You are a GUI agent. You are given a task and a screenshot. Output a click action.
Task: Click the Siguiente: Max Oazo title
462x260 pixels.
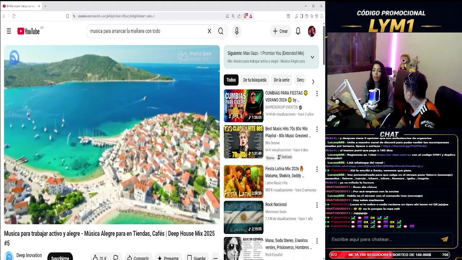266,53
